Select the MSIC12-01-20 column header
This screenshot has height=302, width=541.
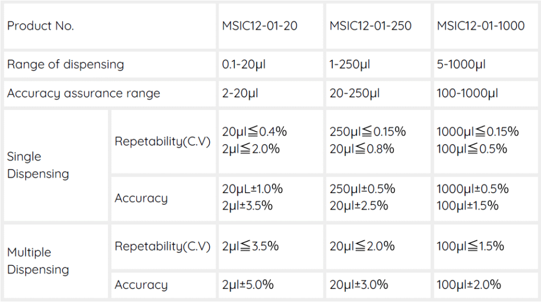260,26
